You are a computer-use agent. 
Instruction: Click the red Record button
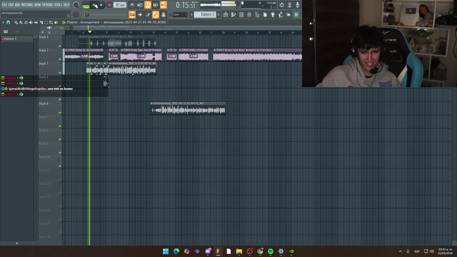109,5
